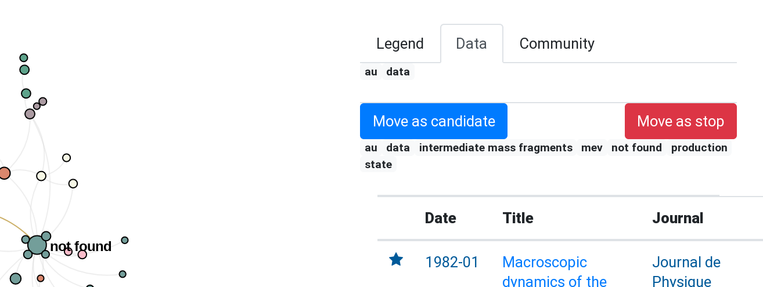This screenshot has height=287, width=763.
Task: Click the 'production' keyword tag
Action: pyautogui.click(x=699, y=148)
